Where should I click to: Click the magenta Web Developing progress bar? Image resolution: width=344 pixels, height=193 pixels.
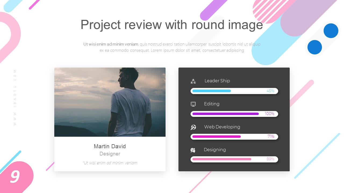click(217, 137)
